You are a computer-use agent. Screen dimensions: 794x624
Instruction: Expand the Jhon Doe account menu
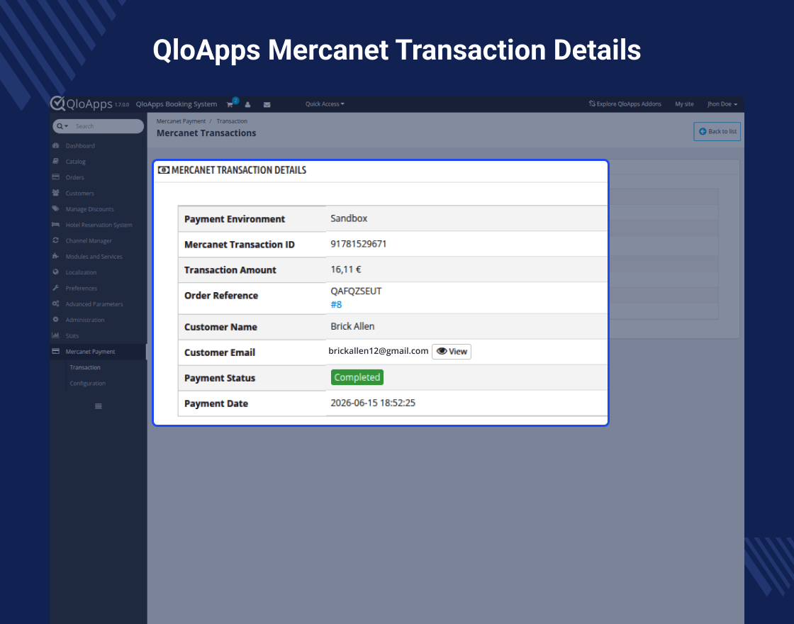point(722,104)
